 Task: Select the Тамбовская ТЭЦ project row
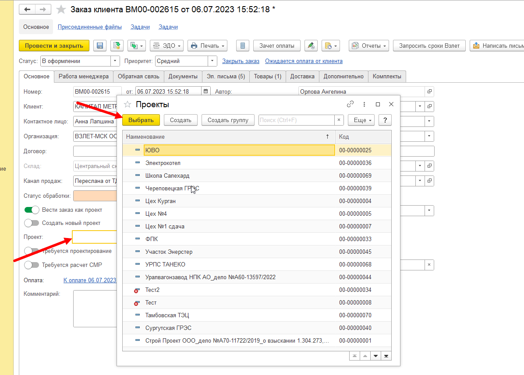257,315
